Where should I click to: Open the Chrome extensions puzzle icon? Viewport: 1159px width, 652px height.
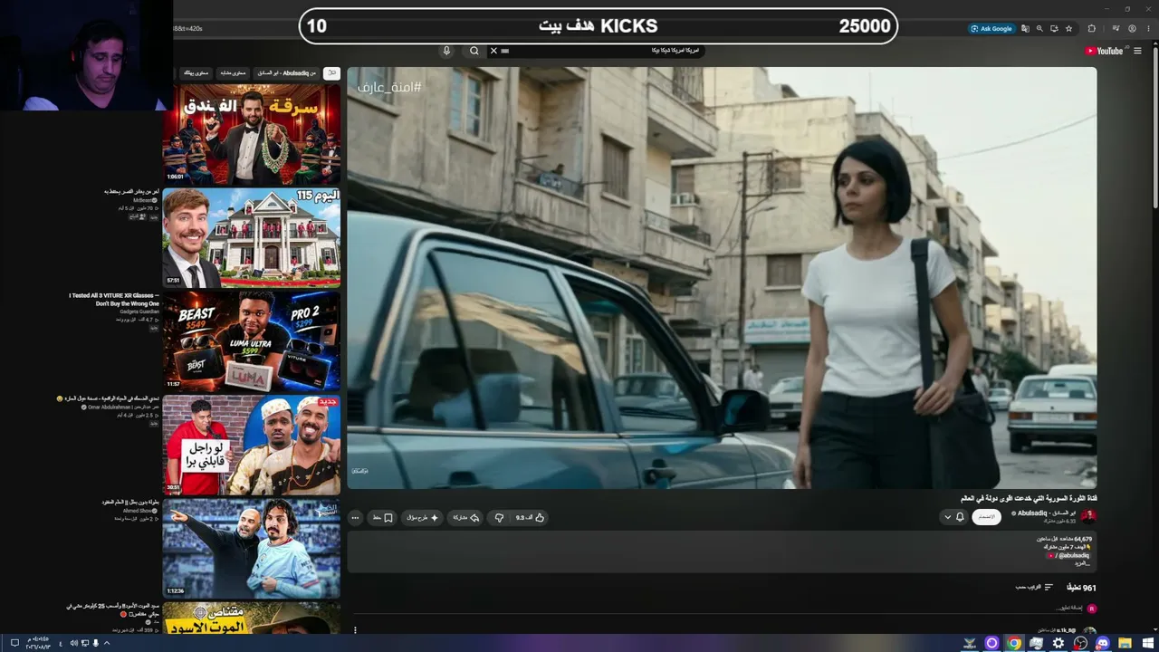(1092, 29)
